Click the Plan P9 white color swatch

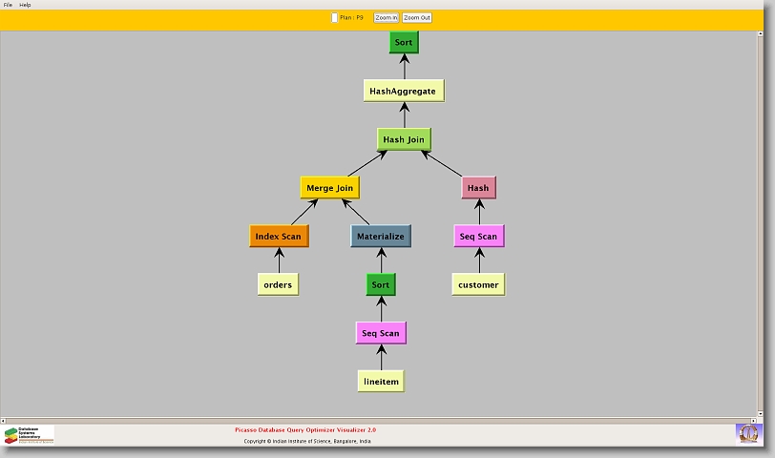pyautogui.click(x=334, y=17)
